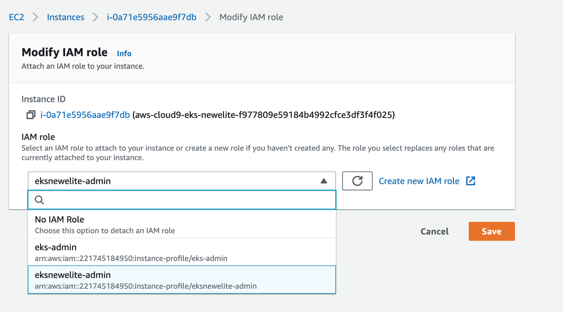Click the eksnewelite-admin instance-profile ARN text

146,286
